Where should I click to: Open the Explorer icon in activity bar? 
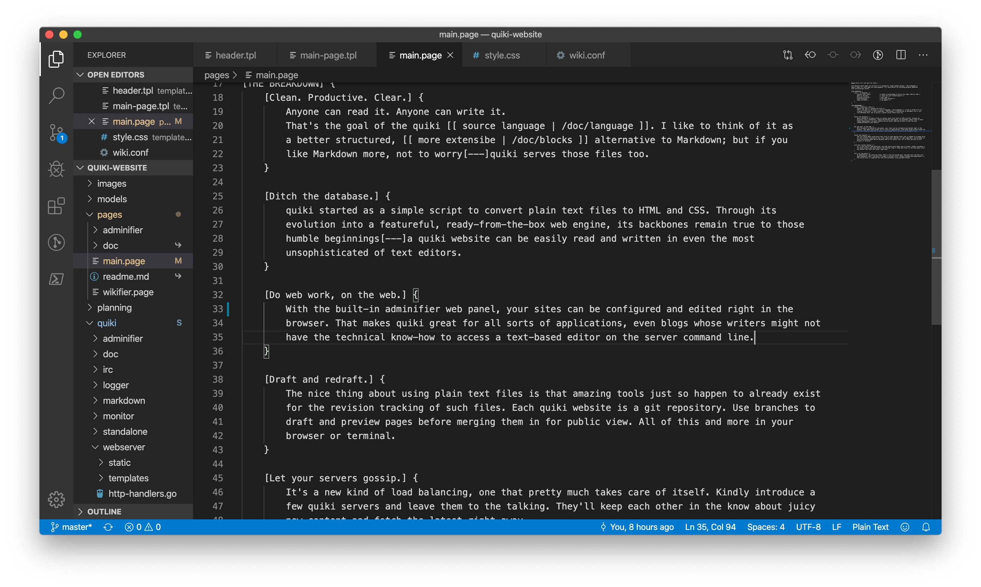point(56,55)
